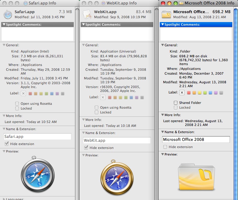Click the WebKit.app name text field

click(117, 140)
